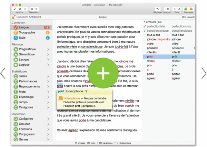Open the Étymologie statistics

[x=31, y=97]
